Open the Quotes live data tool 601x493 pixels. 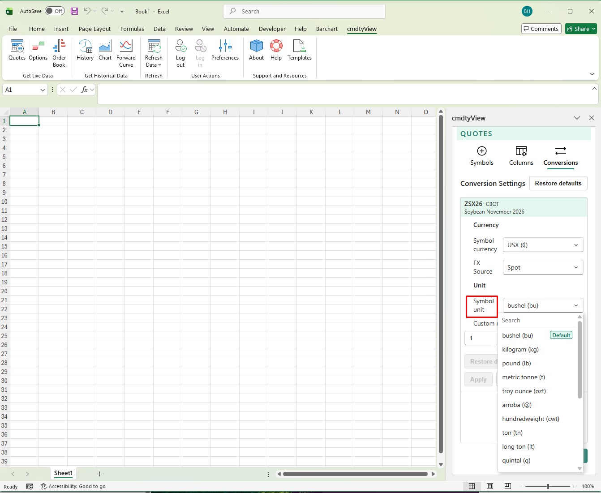click(x=17, y=50)
